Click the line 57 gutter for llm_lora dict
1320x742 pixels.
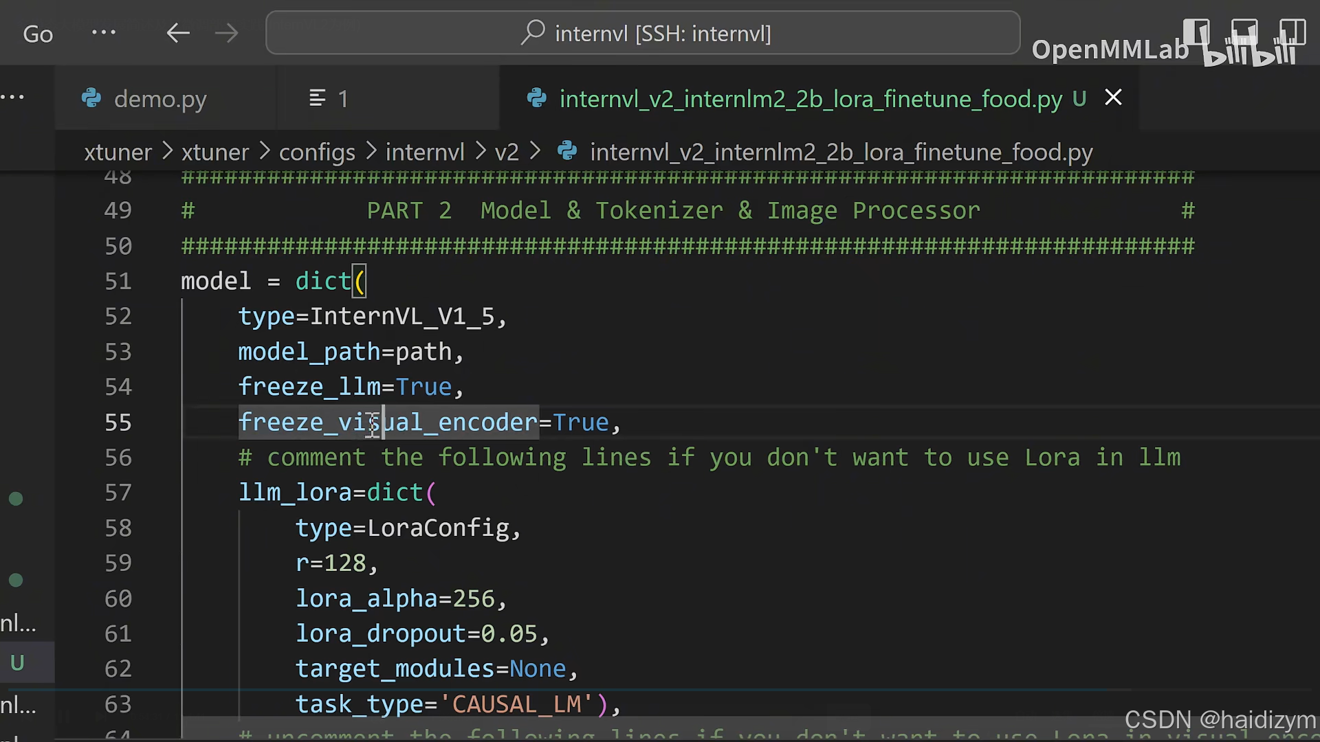point(118,493)
